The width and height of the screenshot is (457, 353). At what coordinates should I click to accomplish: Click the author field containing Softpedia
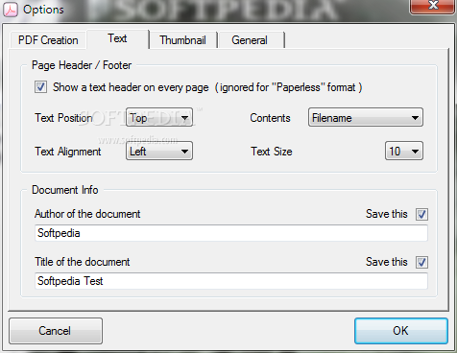(x=231, y=233)
